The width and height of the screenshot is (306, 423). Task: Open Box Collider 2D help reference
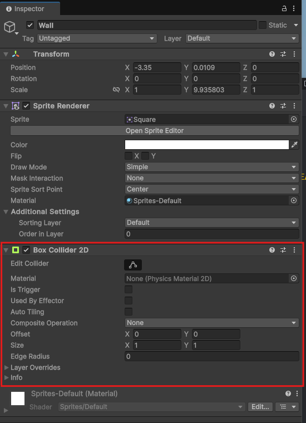(x=272, y=250)
